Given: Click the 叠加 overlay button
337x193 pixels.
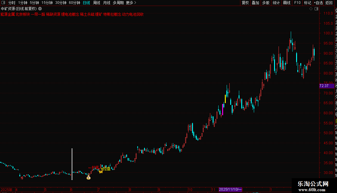Looking at the screenshot, I should point(256,3).
